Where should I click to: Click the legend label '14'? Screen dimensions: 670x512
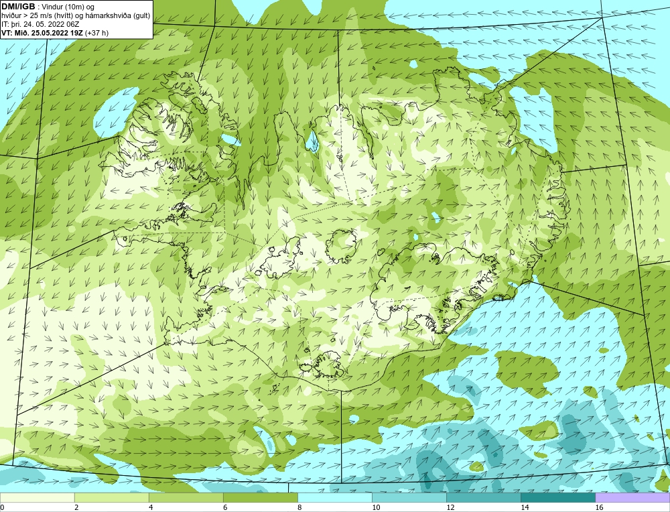point(525,507)
